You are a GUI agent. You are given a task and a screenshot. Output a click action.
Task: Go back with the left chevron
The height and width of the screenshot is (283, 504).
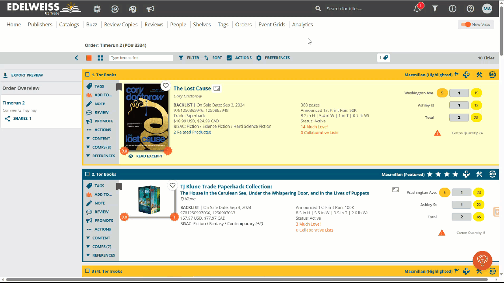click(76, 58)
